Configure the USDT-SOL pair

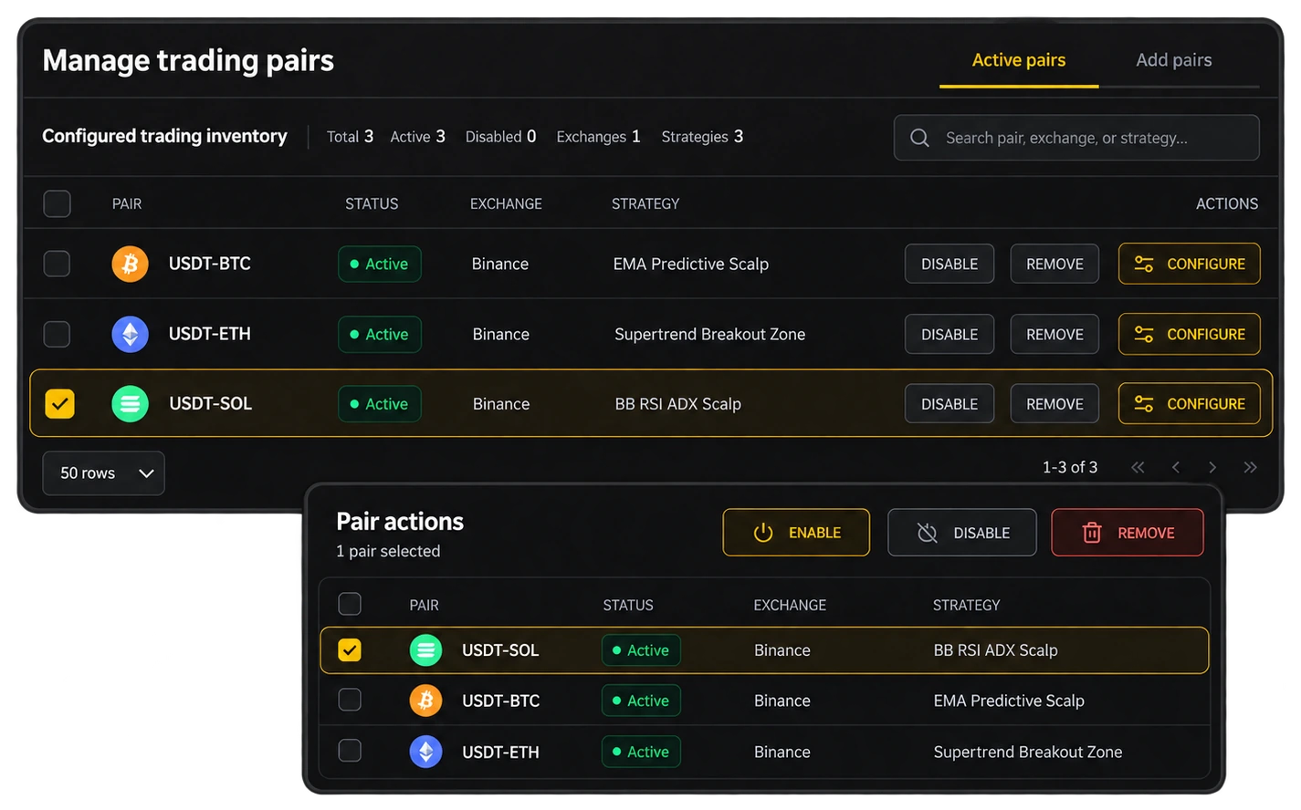[1190, 403]
